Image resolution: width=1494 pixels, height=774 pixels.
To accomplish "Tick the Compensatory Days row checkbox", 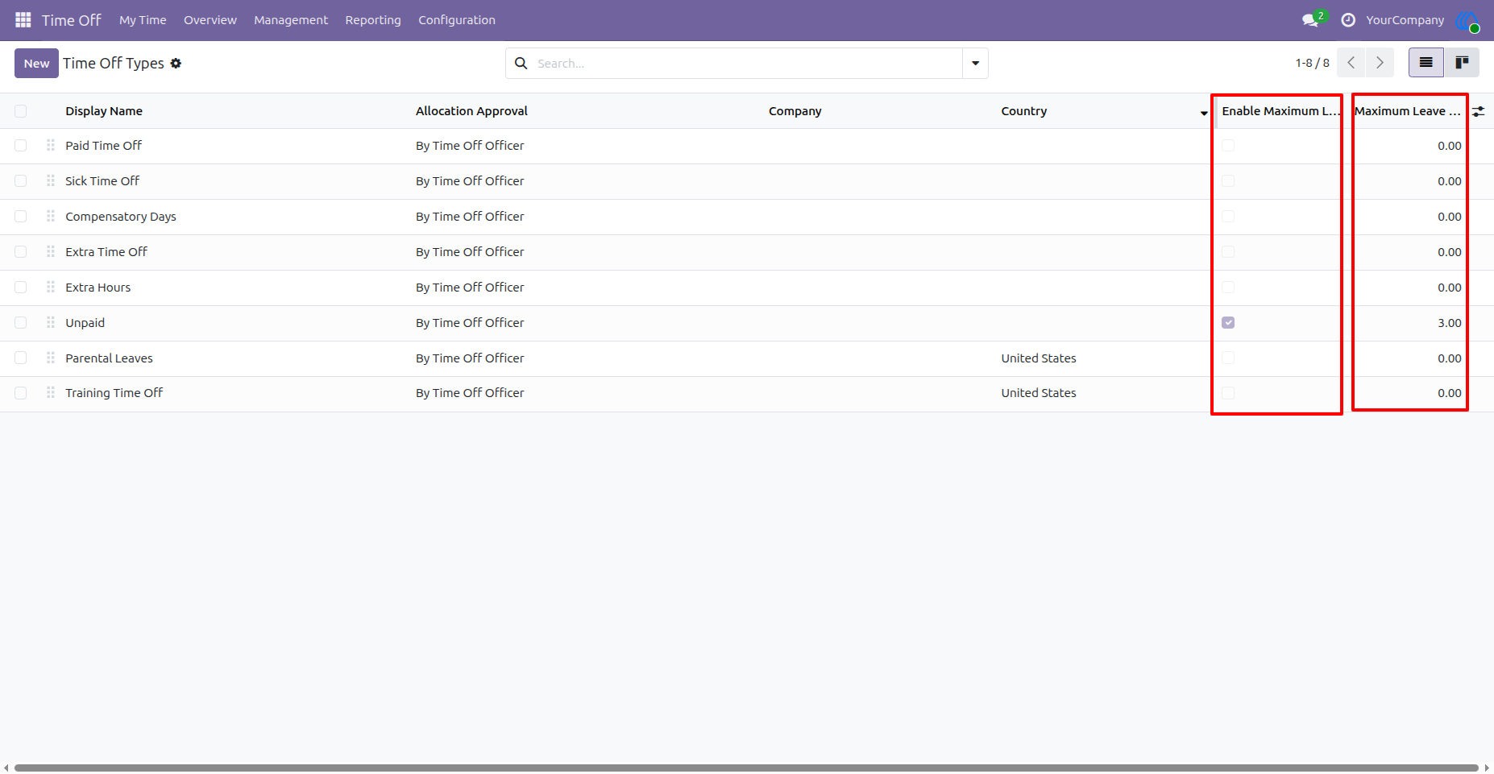I will [x=21, y=217].
